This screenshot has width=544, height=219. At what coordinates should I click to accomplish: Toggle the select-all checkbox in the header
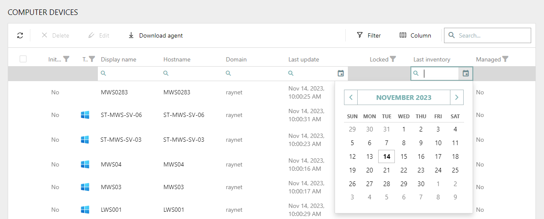[23, 59]
